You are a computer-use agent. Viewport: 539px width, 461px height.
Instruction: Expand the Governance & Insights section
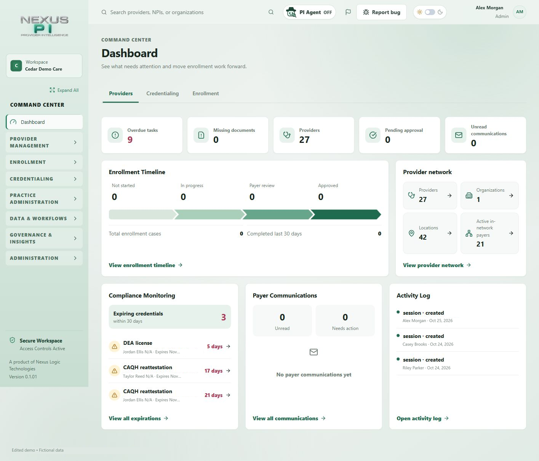[44, 239]
